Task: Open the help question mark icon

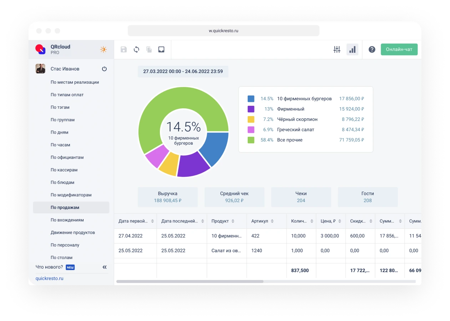Action: (x=372, y=50)
